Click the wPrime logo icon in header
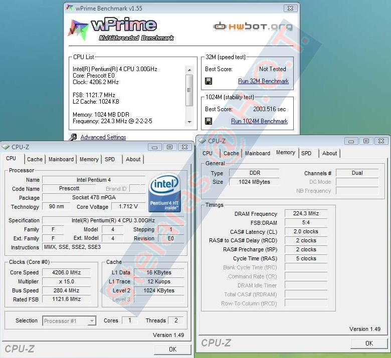 tap(78, 30)
